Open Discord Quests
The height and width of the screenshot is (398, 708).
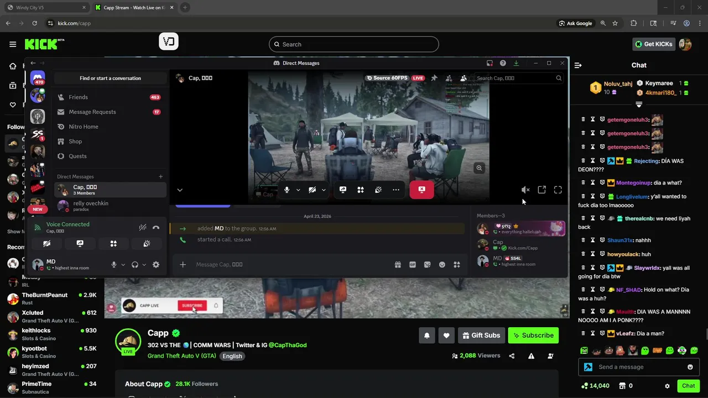point(111,156)
